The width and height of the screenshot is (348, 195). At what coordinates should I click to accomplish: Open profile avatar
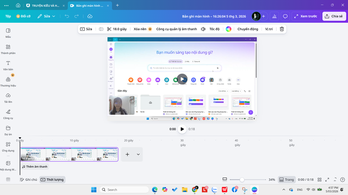(256, 16)
